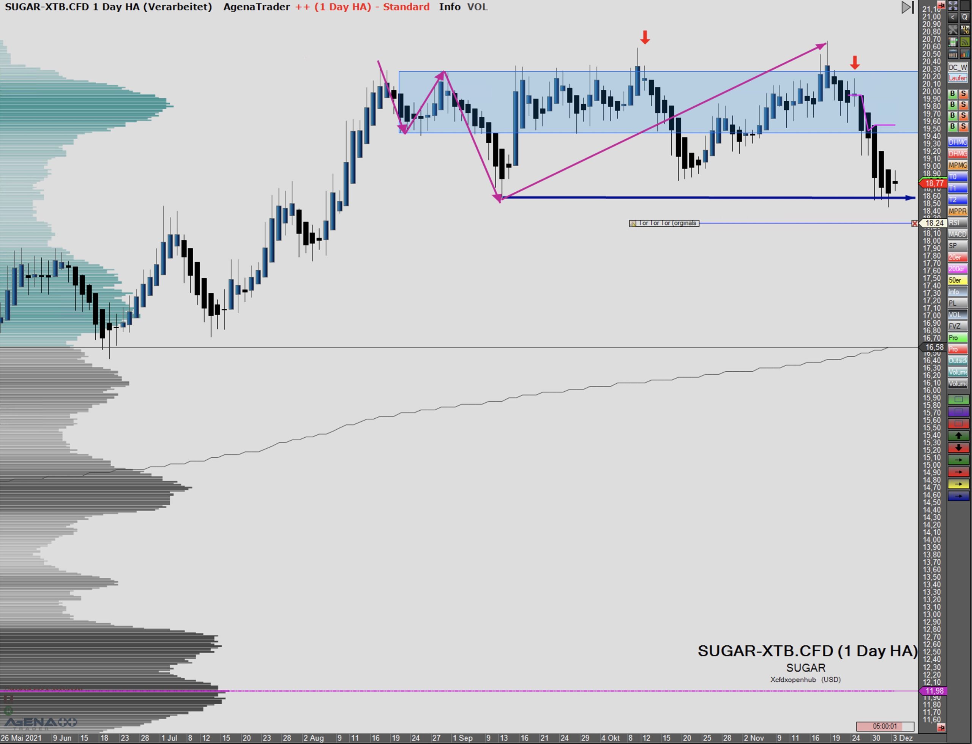This screenshot has width=972, height=744.
Task: Select the green up-arrow drawing tool
Action: tap(958, 436)
